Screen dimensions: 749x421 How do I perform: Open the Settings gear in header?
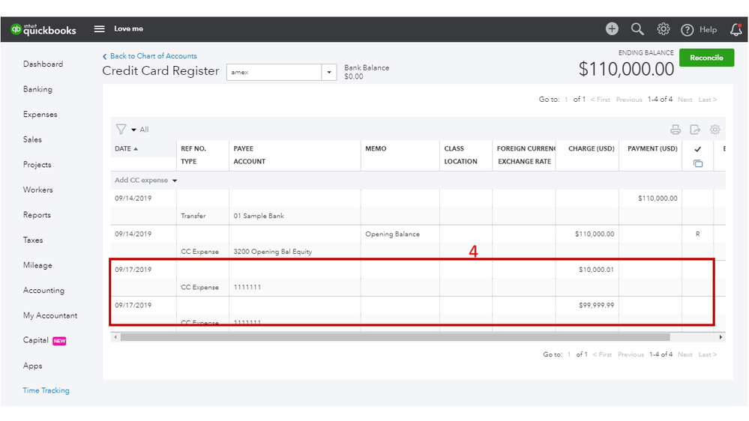[x=663, y=29]
